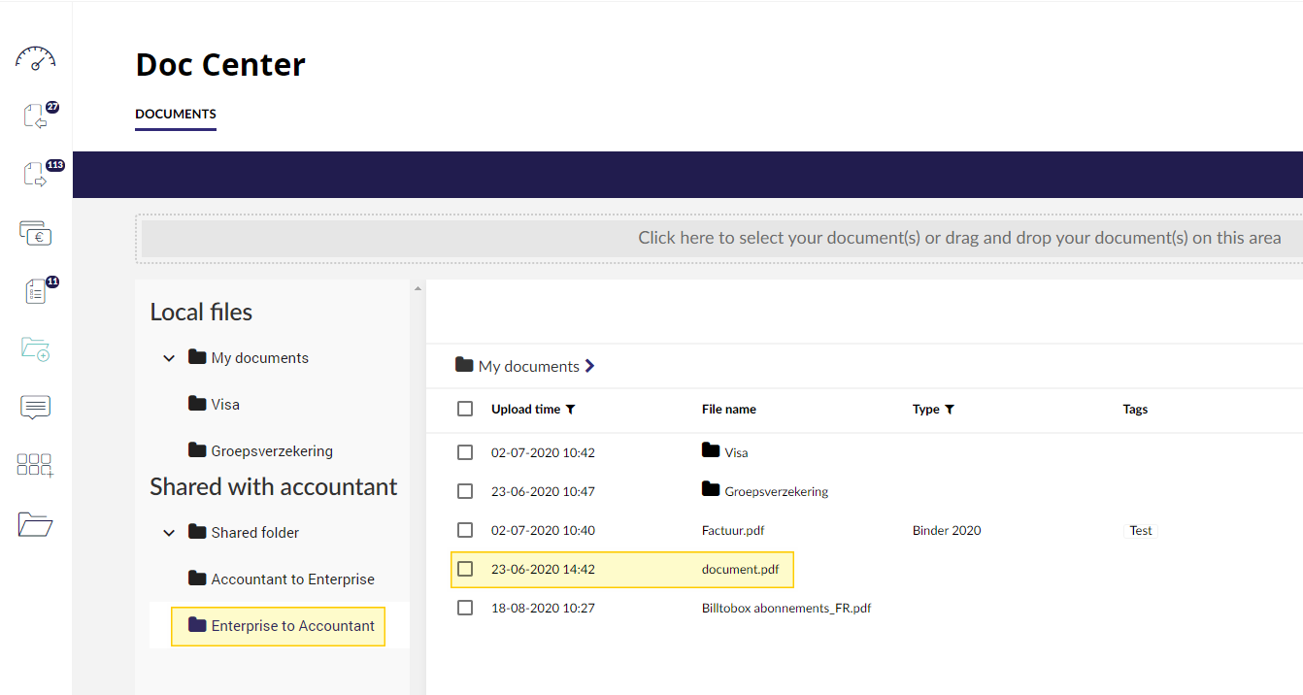Image resolution: width=1303 pixels, height=695 pixels.
Task: Click upload time 18-08-2020 10:27
Action: pyautogui.click(x=543, y=608)
